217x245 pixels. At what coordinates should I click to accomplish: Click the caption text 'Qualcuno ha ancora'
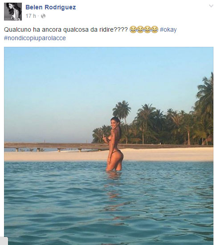pos(33,29)
